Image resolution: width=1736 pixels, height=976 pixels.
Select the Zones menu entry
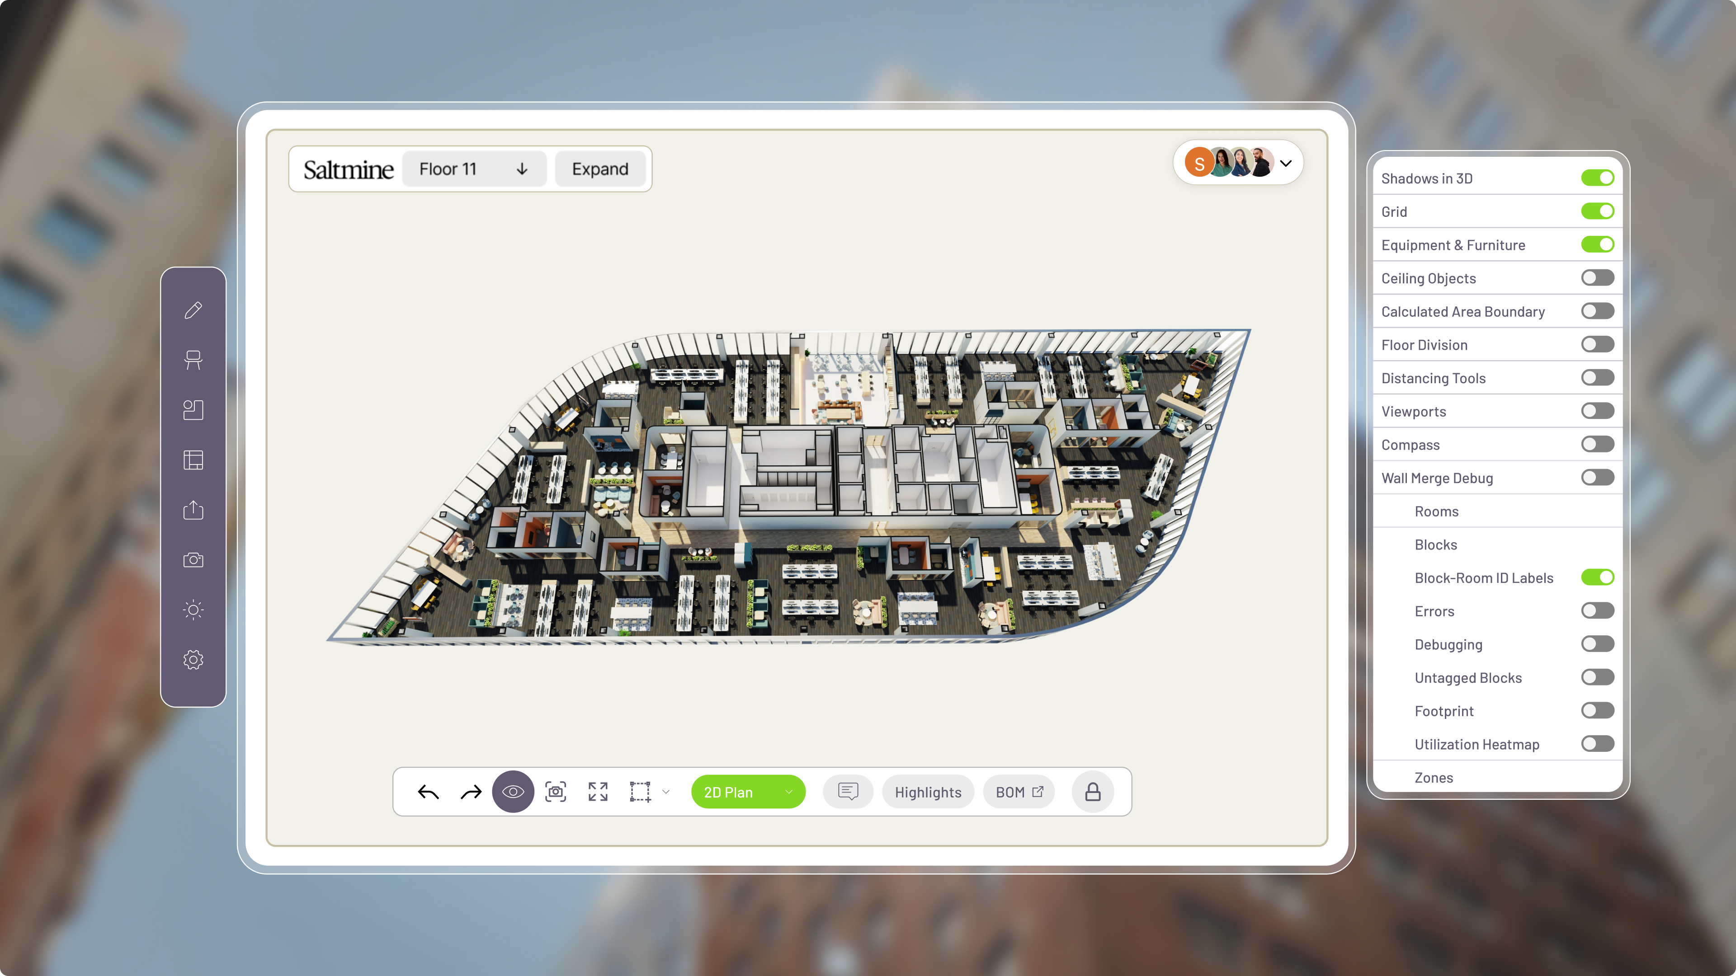(1497, 777)
